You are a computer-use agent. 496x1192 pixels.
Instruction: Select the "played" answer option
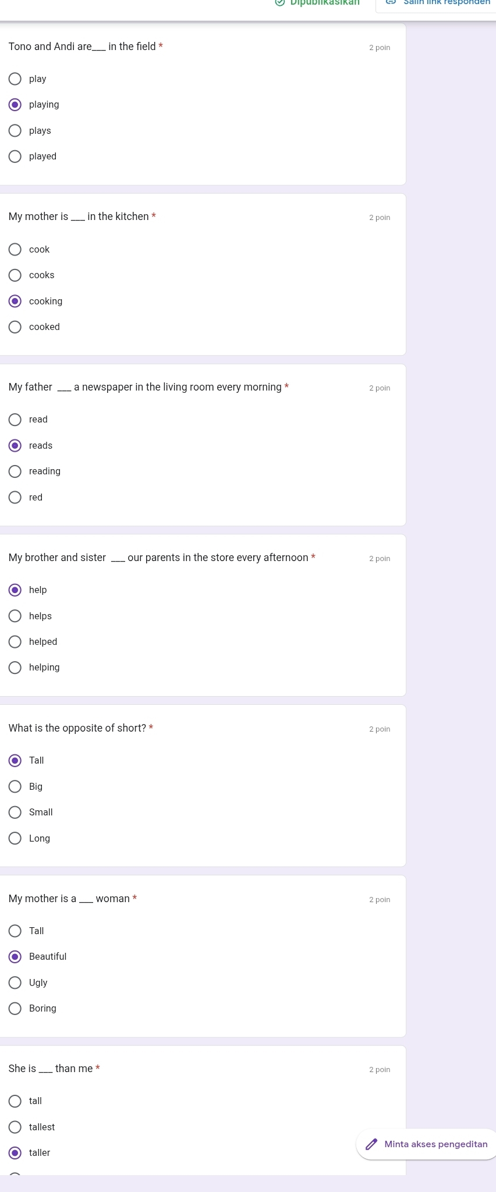(x=15, y=156)
